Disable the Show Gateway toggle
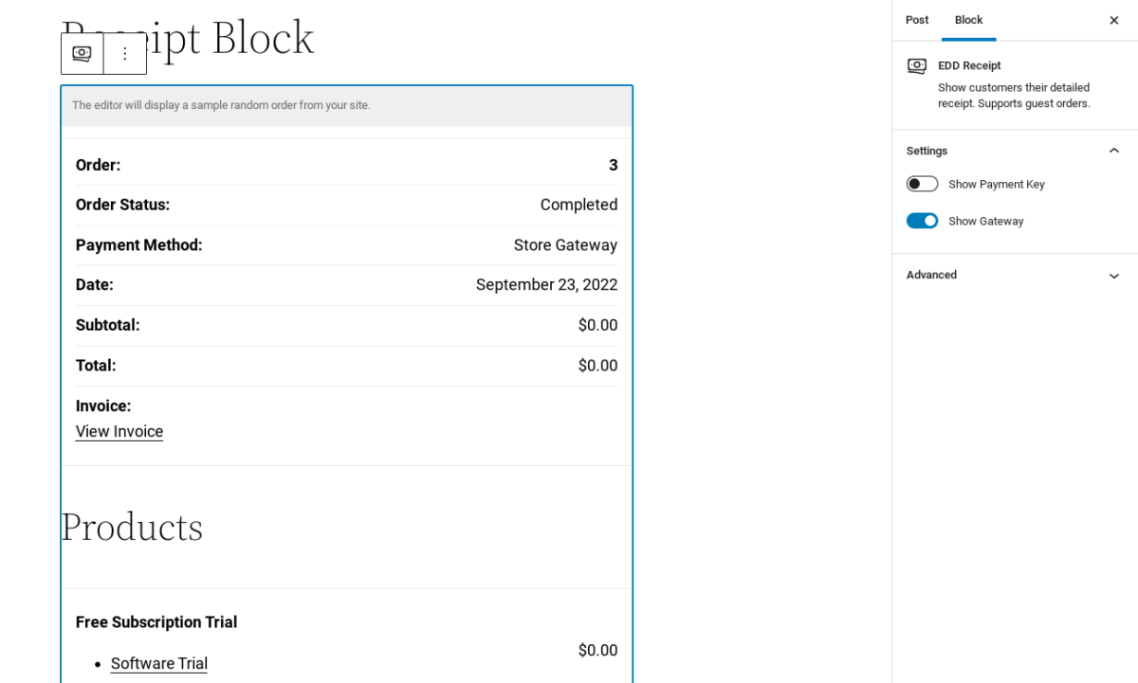This screenshot has width=1138, height=683. 922,221
